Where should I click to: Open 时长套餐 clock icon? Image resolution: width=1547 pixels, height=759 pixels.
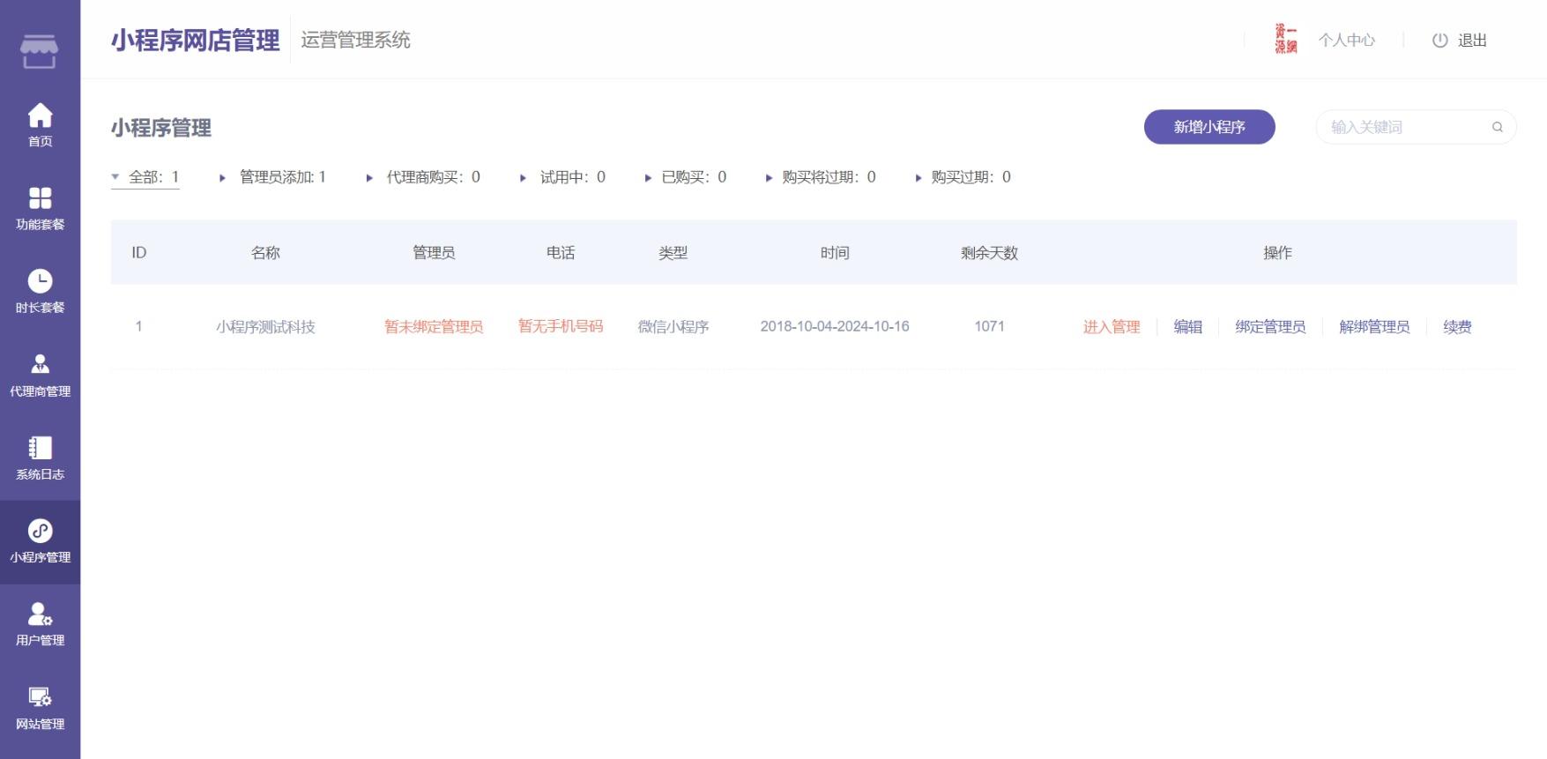tap(40, 280)
